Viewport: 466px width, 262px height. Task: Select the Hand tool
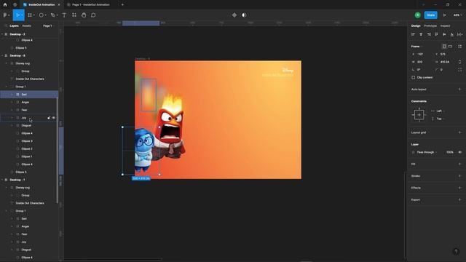coord(84,15)
